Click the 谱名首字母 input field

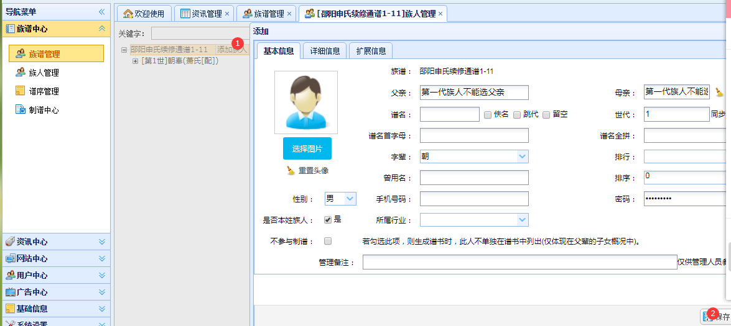474,135
